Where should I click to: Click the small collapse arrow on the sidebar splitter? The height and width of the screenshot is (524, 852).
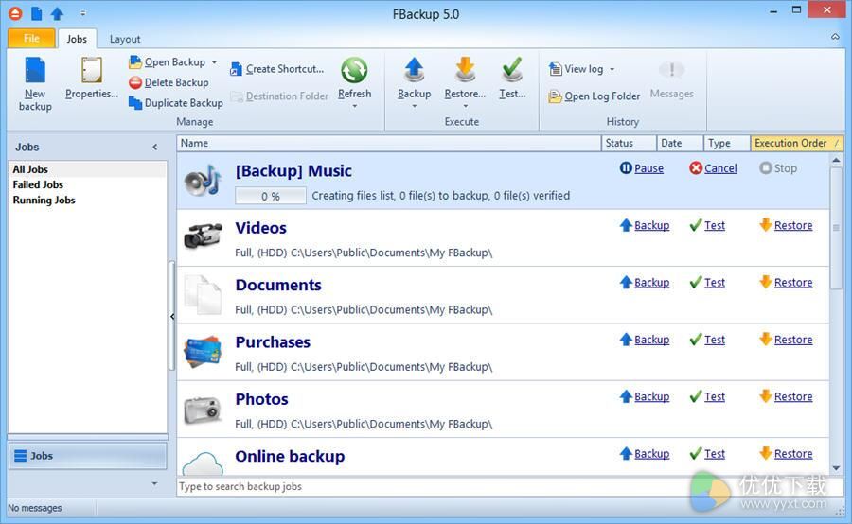[172, 316]
